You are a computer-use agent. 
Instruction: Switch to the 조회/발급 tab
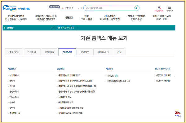[14, 52]
